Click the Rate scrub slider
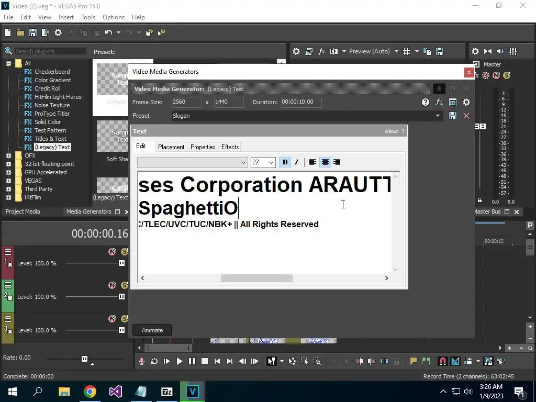This screenshot has height=402, width=536. pos(84,359)
